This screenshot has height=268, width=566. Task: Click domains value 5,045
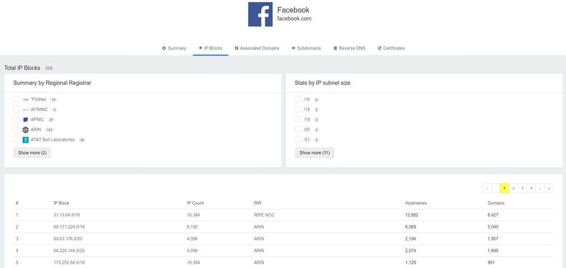(x=493, y=227)
